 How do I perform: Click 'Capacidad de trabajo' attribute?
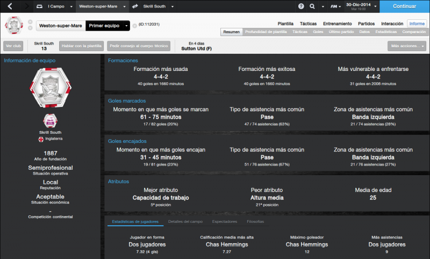coord(161,198)
